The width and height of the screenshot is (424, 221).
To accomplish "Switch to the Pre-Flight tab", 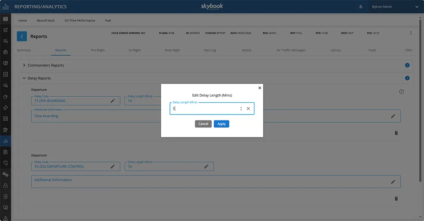I will 98,50.
